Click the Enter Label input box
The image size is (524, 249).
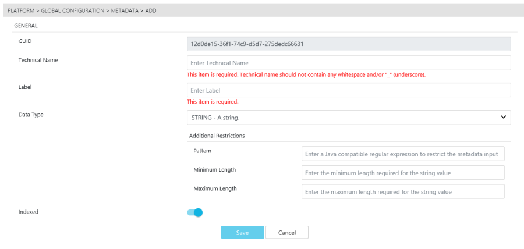pos(348,90)
